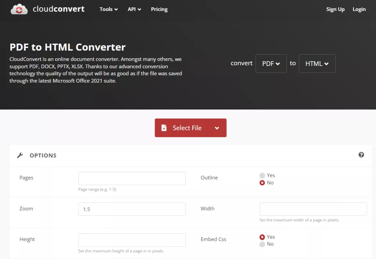Image resolution: width=376 pixels, height=259 pixels.
Task: Open the options help question mark icon
Action: (361, 155)
